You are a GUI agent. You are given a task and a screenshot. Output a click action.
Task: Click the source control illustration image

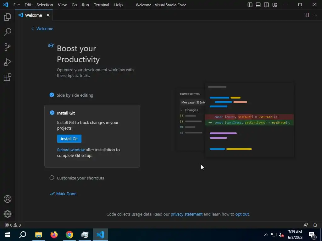[x=234, y=120]
